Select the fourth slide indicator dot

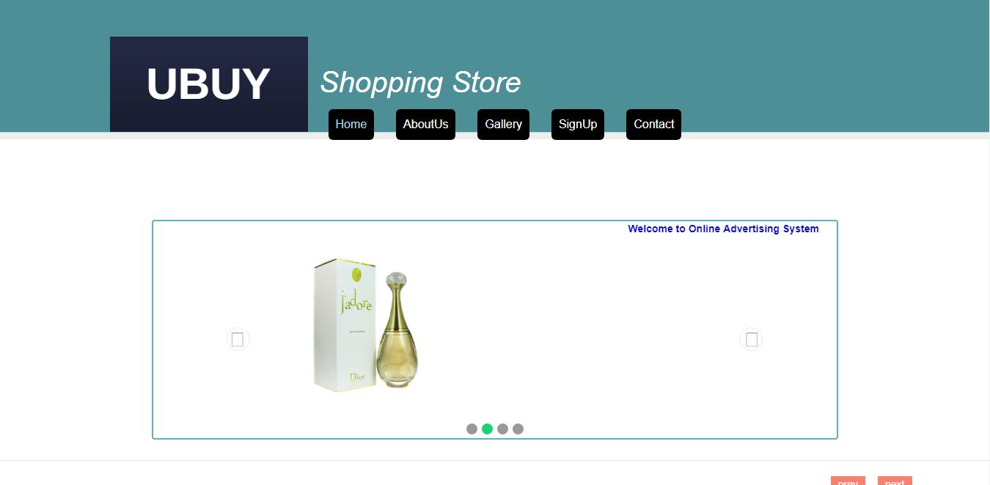[518, 429]
